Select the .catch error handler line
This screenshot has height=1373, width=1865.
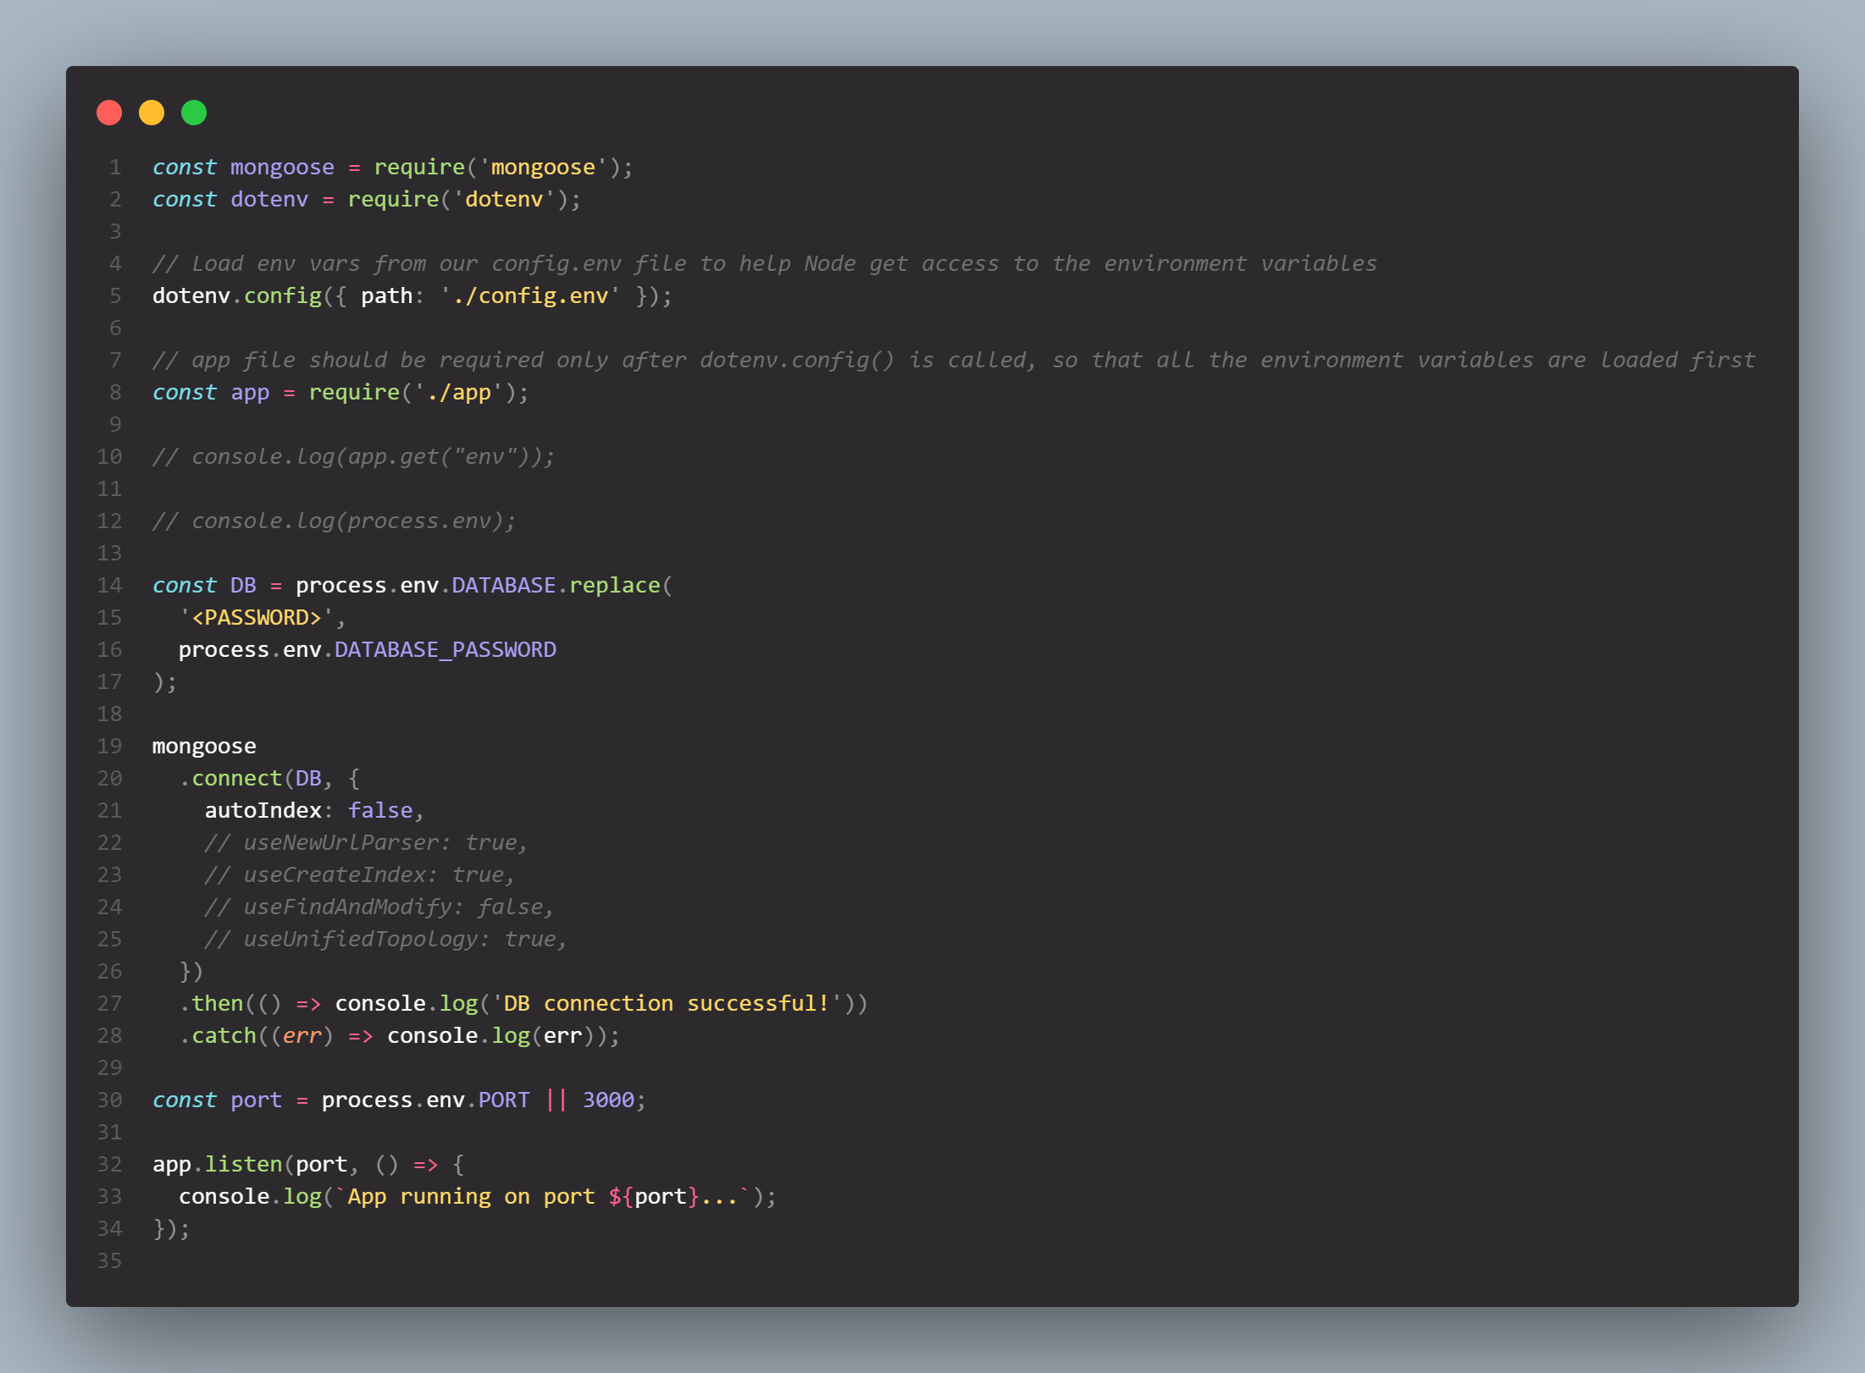(x=398, y=1035)
